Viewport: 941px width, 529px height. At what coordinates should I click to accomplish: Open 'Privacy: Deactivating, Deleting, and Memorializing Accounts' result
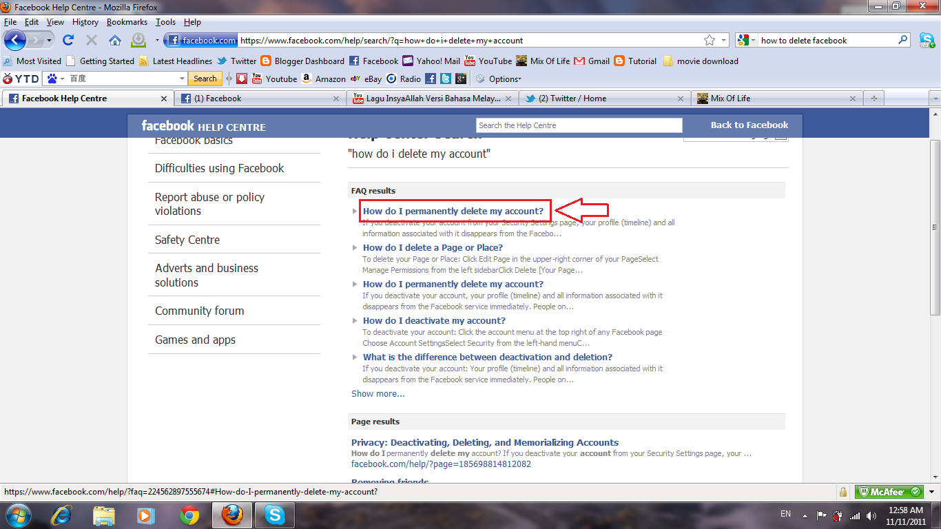point(485,442)
